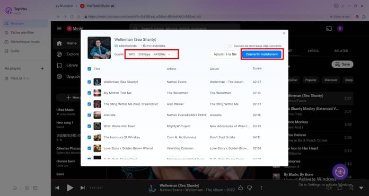This screenshot has width=369, height=196.
Task: Reload the page with refresh icon
Action: (x=72, y=17)
